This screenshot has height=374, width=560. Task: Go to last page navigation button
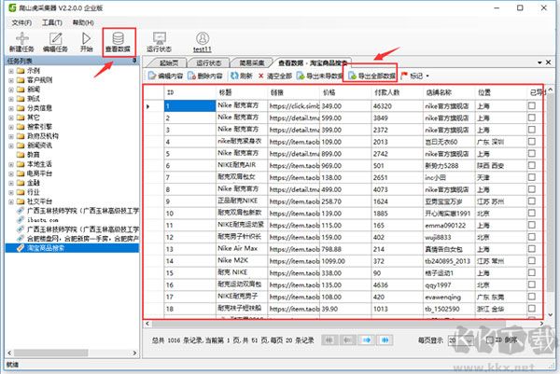point(385,340)
